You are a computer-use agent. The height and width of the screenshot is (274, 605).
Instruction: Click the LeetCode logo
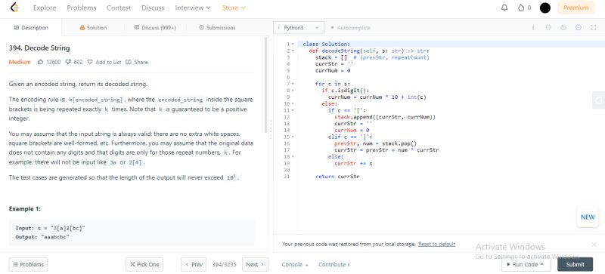coord(14,8)
